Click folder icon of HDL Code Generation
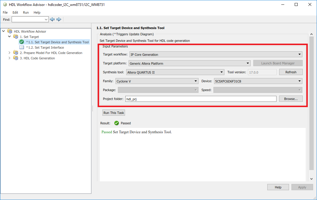This screenshot has height=200, width=317. [15, 58]
